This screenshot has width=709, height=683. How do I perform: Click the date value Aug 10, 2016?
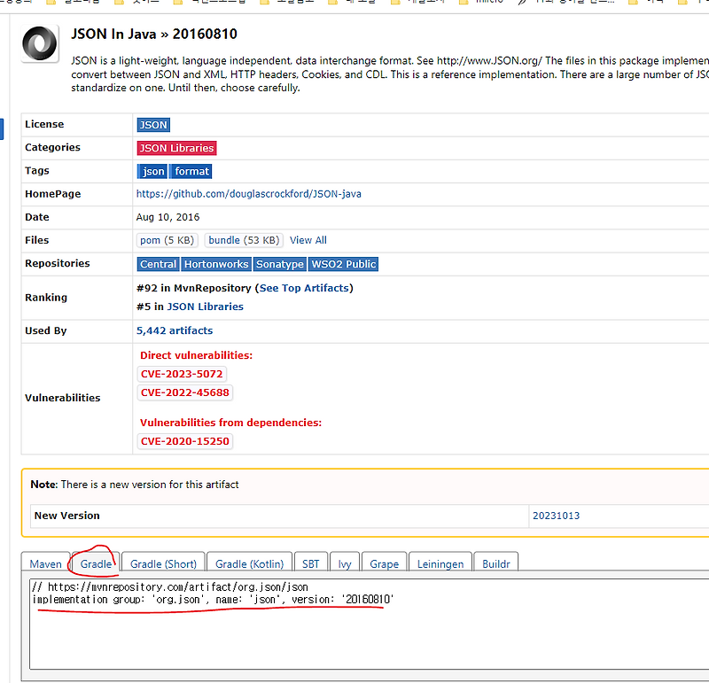coord(168,217)
